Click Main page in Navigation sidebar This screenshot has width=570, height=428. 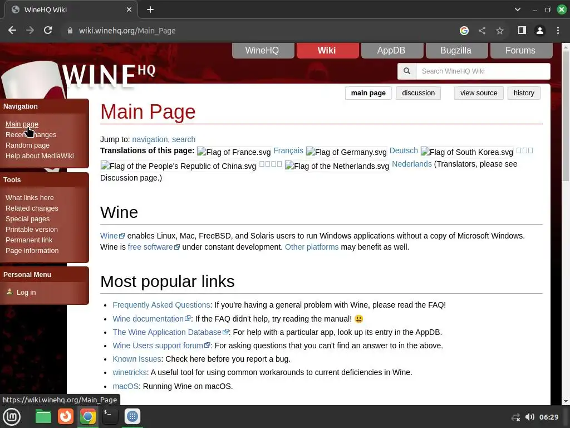click(22, 124)
